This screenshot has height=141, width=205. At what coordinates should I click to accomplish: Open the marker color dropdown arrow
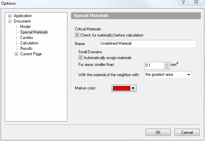[x=133, y=88]
